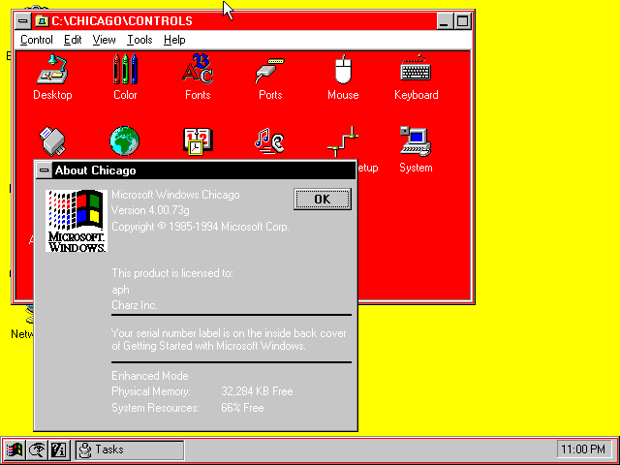The image size is (620, 465).
Task: Click the 11:00 PM taskbar clock
Action: 582,449
